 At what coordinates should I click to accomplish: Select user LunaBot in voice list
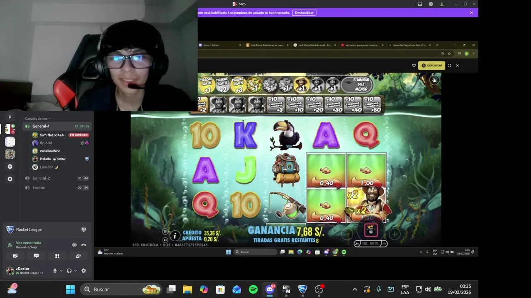pos(46,167)
